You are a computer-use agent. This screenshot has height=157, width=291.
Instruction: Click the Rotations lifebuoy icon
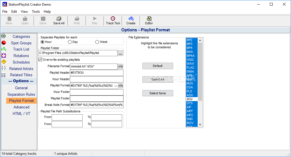pos(4,56)
